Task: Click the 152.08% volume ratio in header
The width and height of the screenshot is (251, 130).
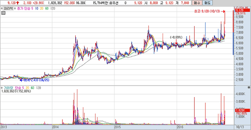Action: coord(69,3)
